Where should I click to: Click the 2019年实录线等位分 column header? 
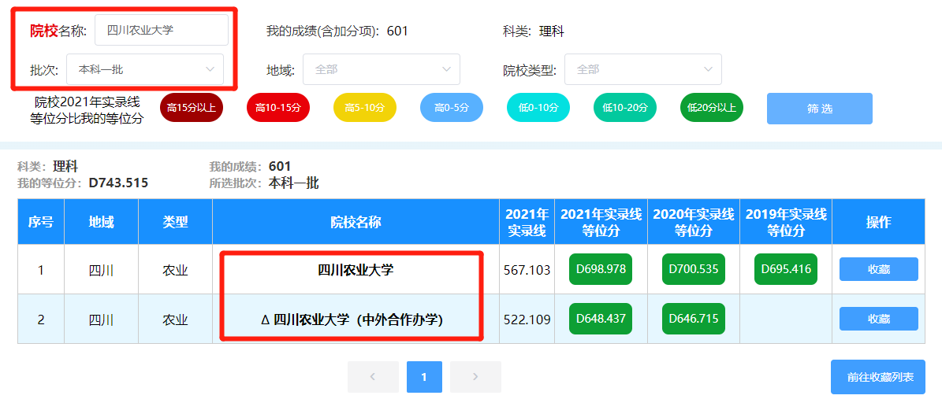[x=786, y=222]
